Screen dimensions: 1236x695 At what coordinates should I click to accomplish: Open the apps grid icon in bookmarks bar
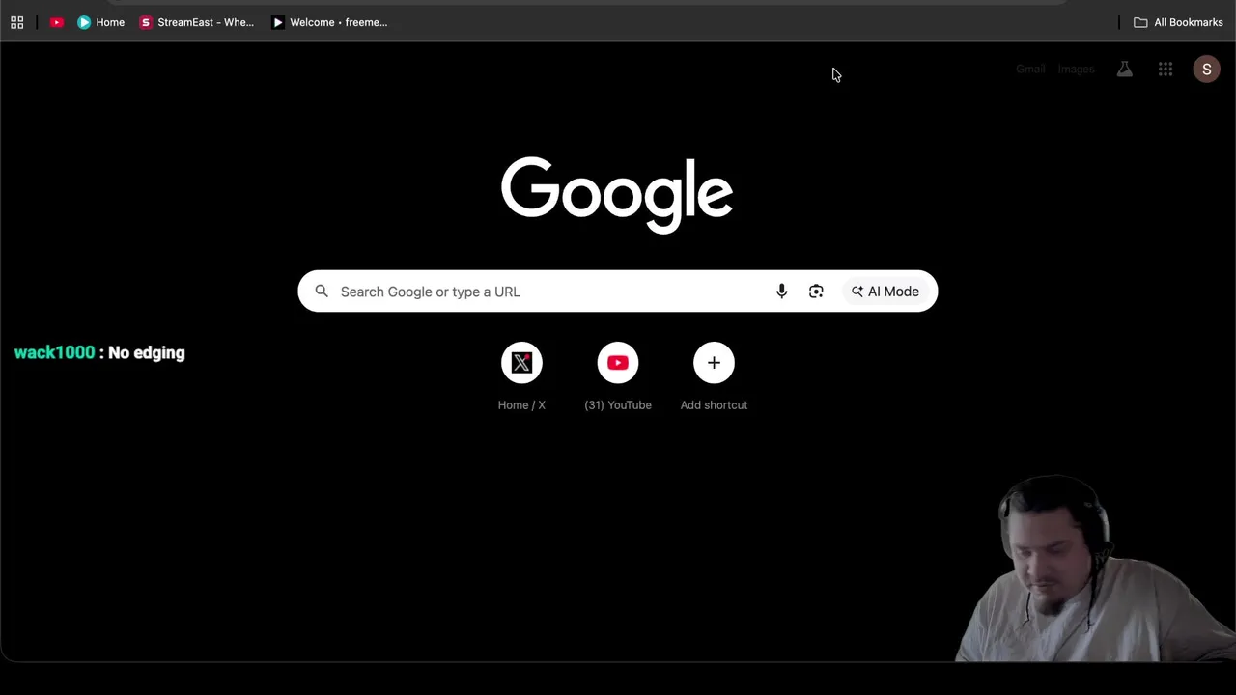tap(16, 22)
